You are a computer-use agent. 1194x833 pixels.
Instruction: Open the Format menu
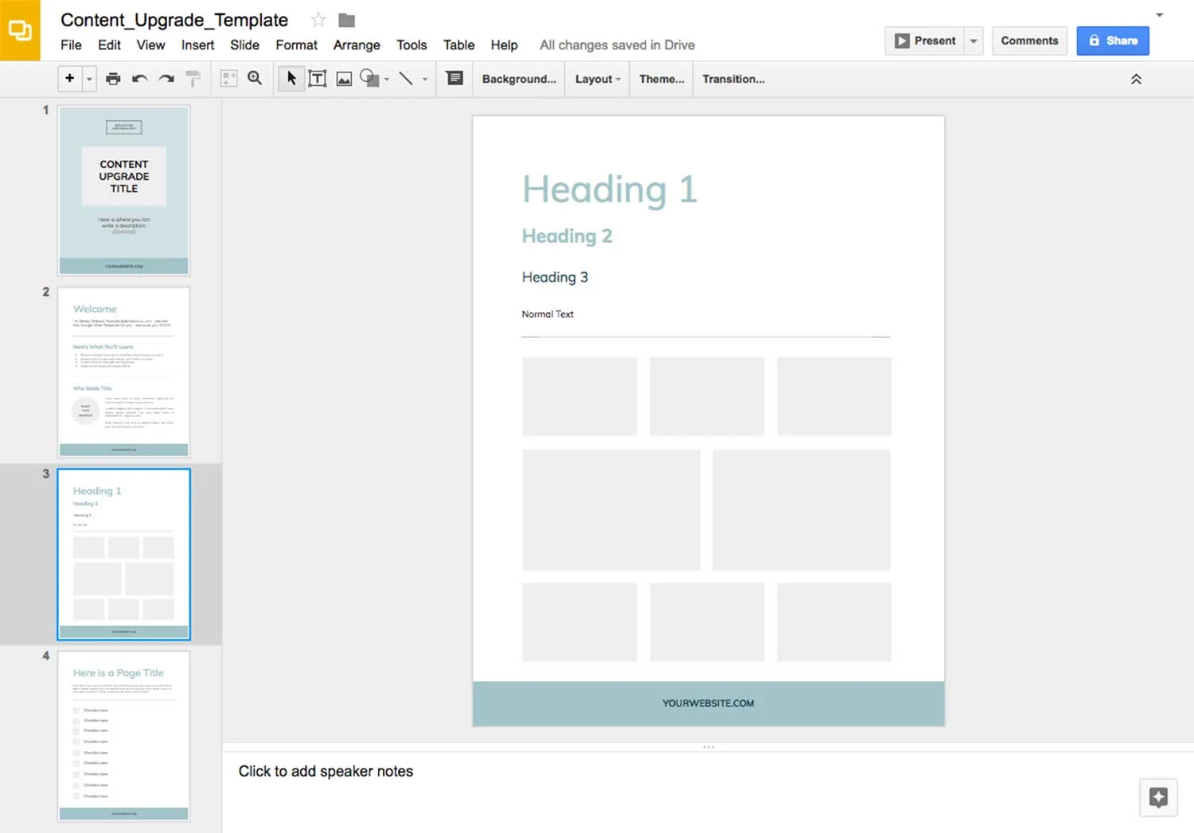coord(296,45)
